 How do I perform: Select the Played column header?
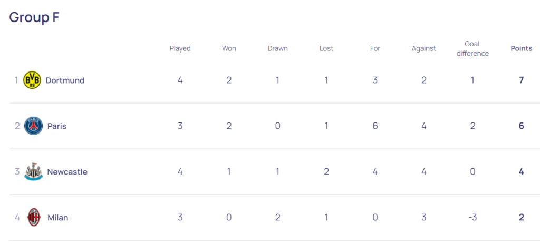pos(180,48)
